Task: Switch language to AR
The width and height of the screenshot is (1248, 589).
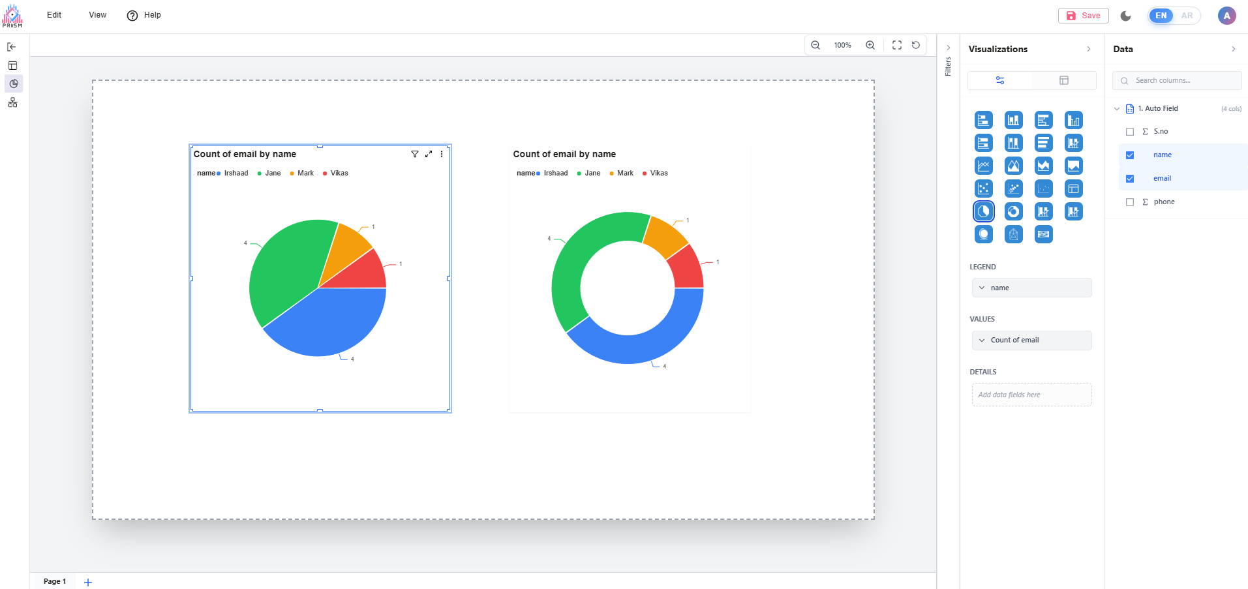Action: tap(1187, 16)
